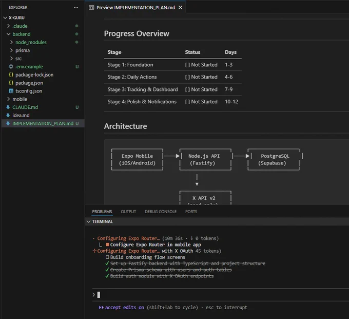Select Preview IMPLEMENTATION_PLAN.md editor tab

point(136,8)
